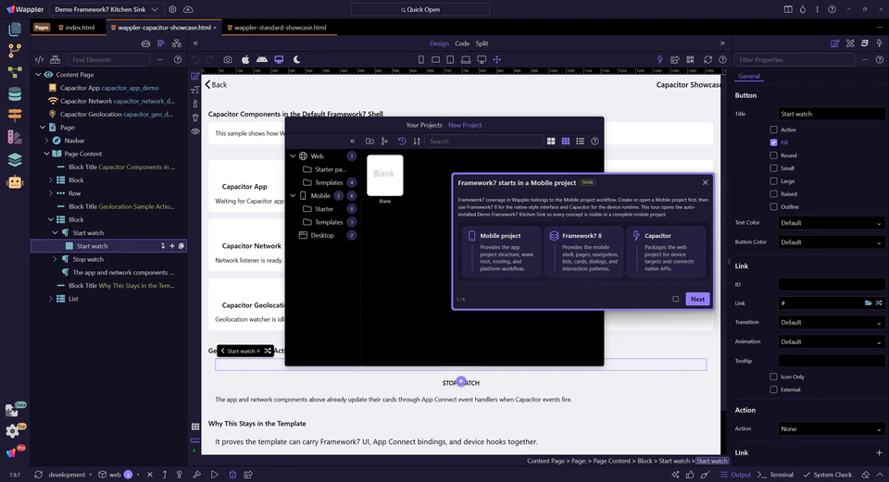Open the Pages manager icon in left sidebar
The height and width of the screenshot is (482, 889).
tap(16, 29)
